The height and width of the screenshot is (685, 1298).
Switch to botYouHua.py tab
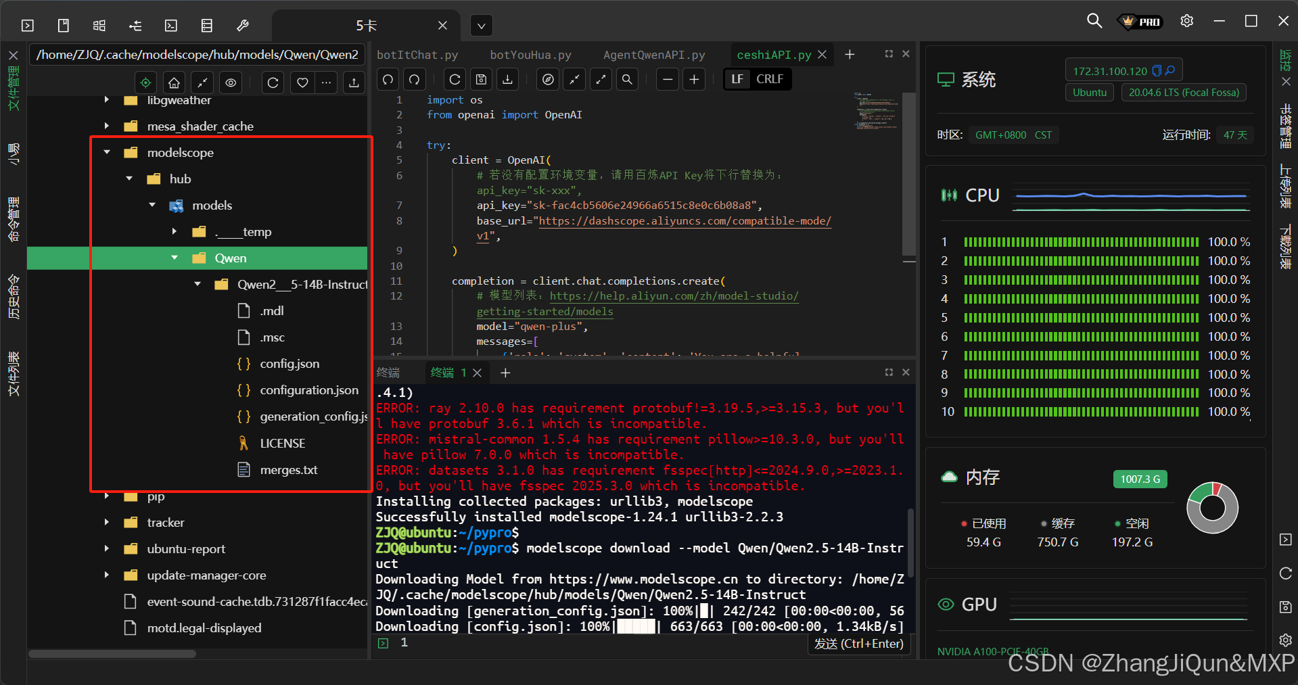coord(530,55)
